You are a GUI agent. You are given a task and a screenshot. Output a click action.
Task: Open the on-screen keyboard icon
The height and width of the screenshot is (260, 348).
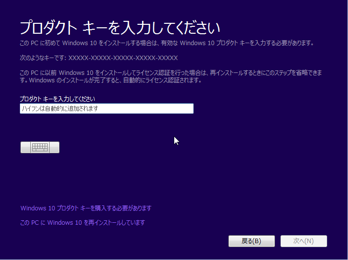pyautogui.click(x=40, y=147)
